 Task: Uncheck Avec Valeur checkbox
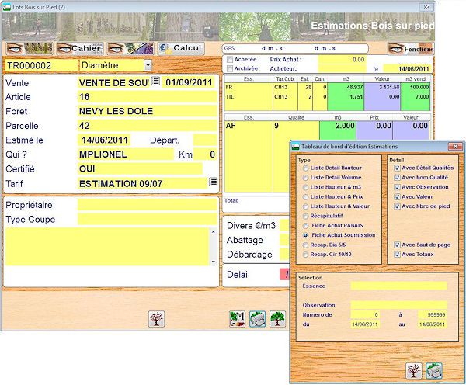(x=397, y=196)
